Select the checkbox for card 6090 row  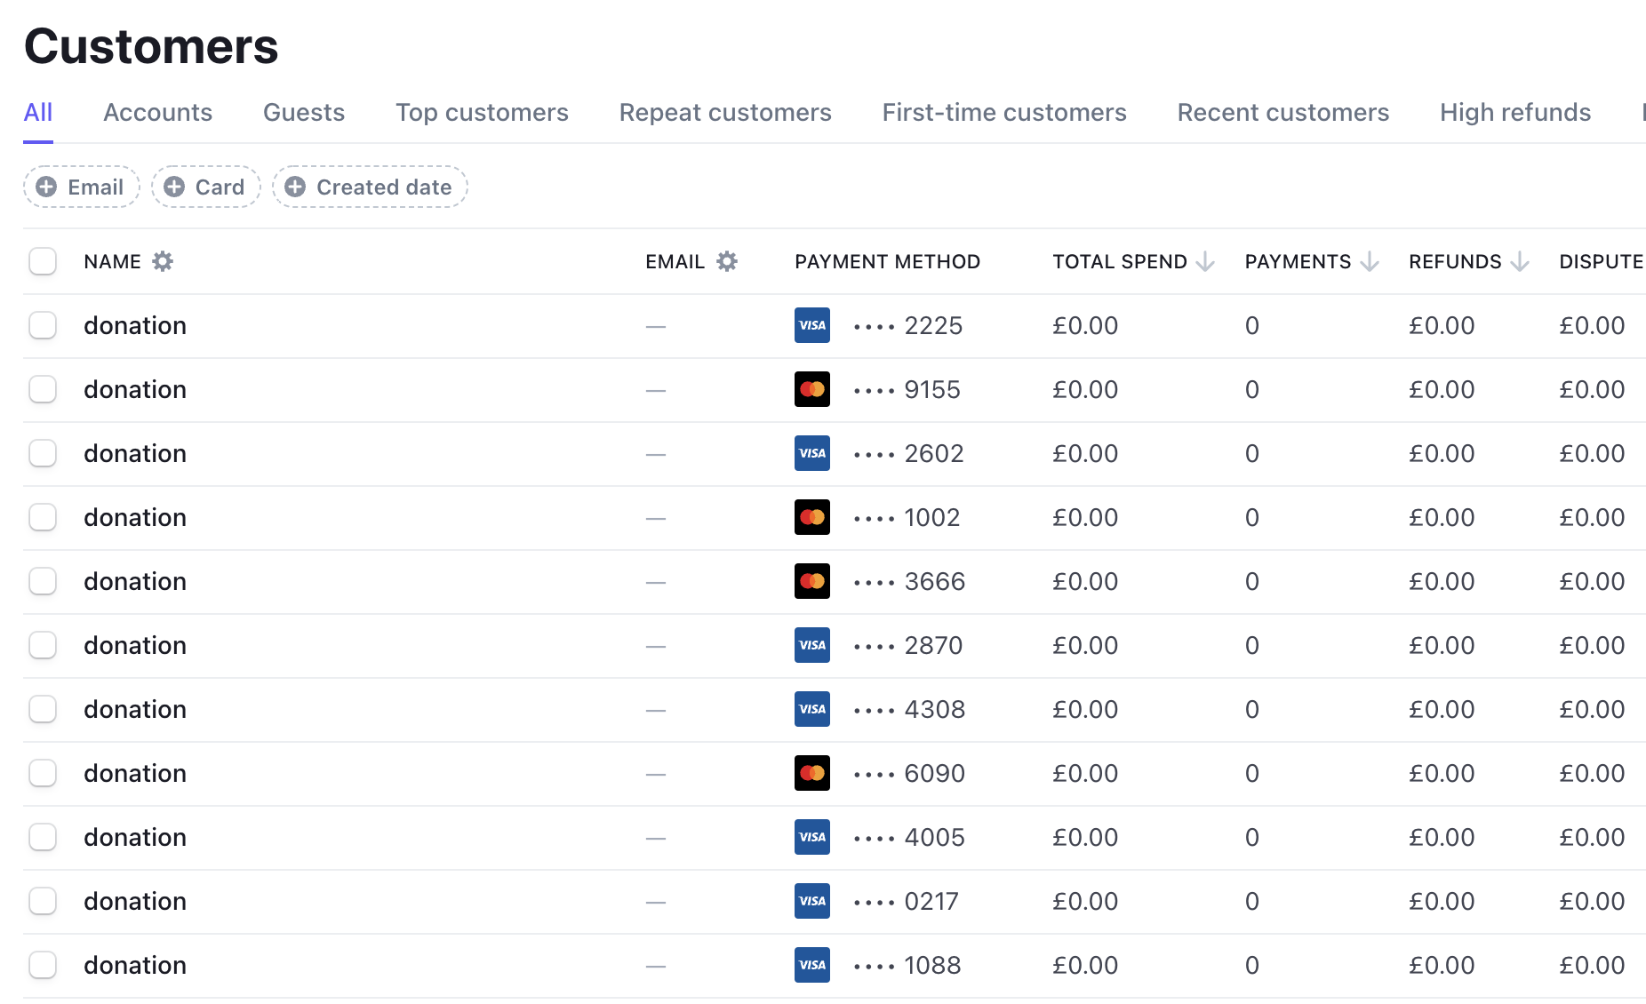(43, 773)
